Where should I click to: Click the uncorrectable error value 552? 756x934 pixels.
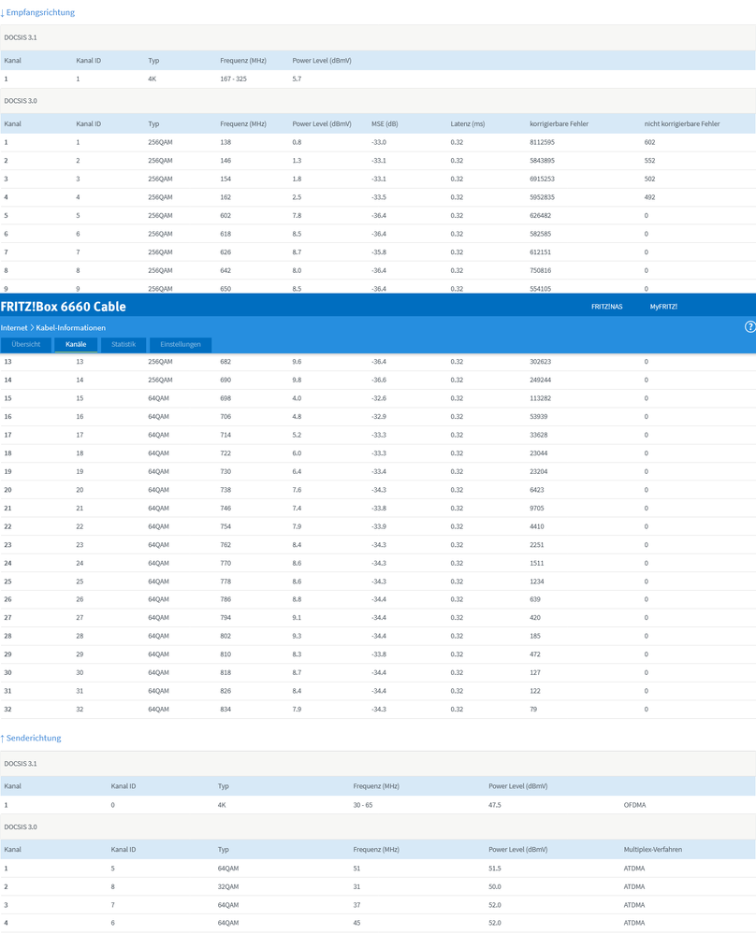[649, 161]
